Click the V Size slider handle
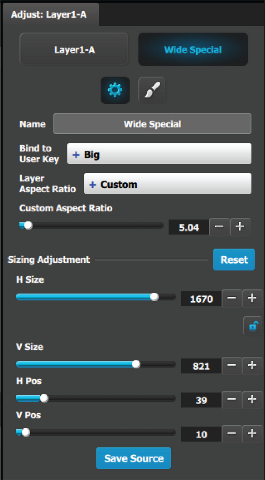This screenshot has height=480, width=265. (x=136, y=364)
